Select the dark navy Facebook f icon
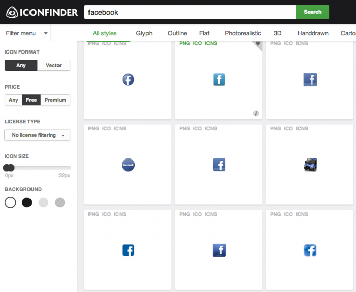The width and height of the screenshot is (356, 292). coord(219,250)
